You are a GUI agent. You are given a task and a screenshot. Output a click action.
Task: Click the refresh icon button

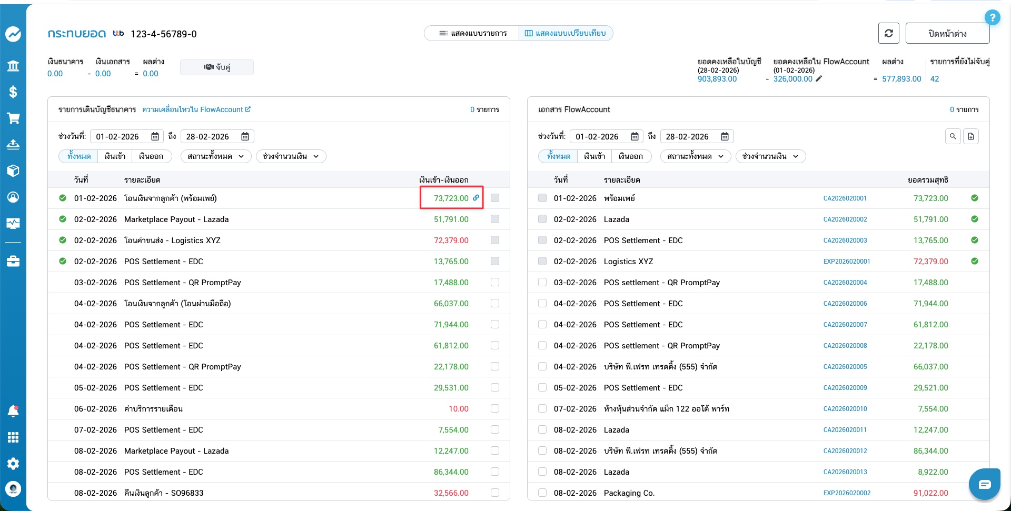[x=888, y=33]
